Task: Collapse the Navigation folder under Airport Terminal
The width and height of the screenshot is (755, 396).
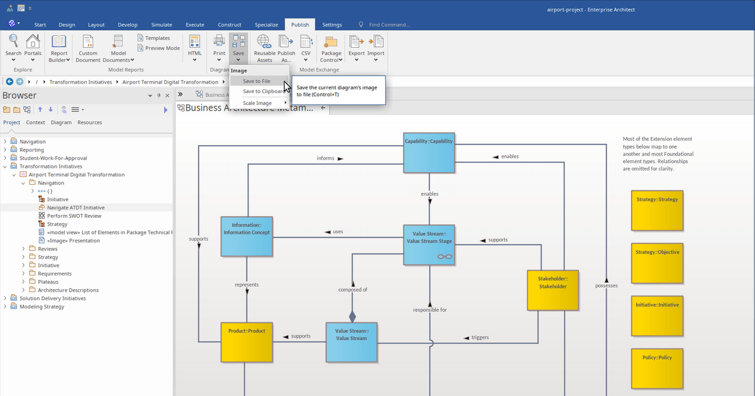Action: (x=23, y=182)
